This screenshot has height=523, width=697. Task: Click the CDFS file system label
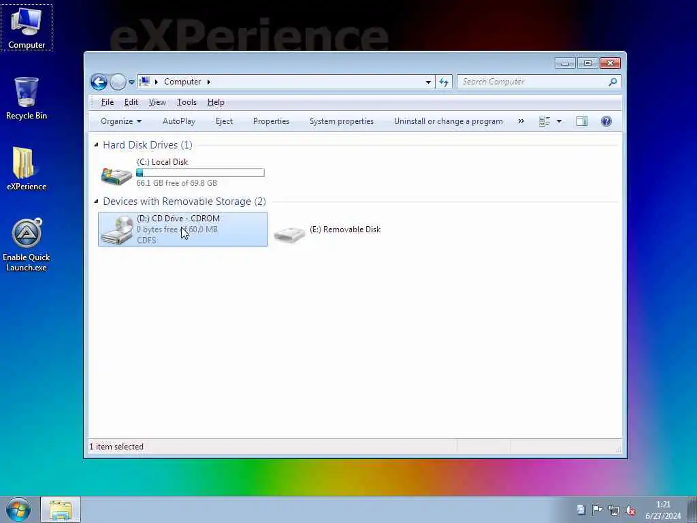[x=146, y=240]
